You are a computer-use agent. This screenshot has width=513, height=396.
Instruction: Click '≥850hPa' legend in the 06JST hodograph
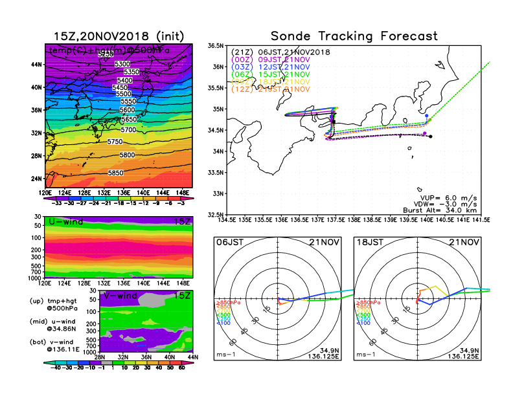pos(229,303)
